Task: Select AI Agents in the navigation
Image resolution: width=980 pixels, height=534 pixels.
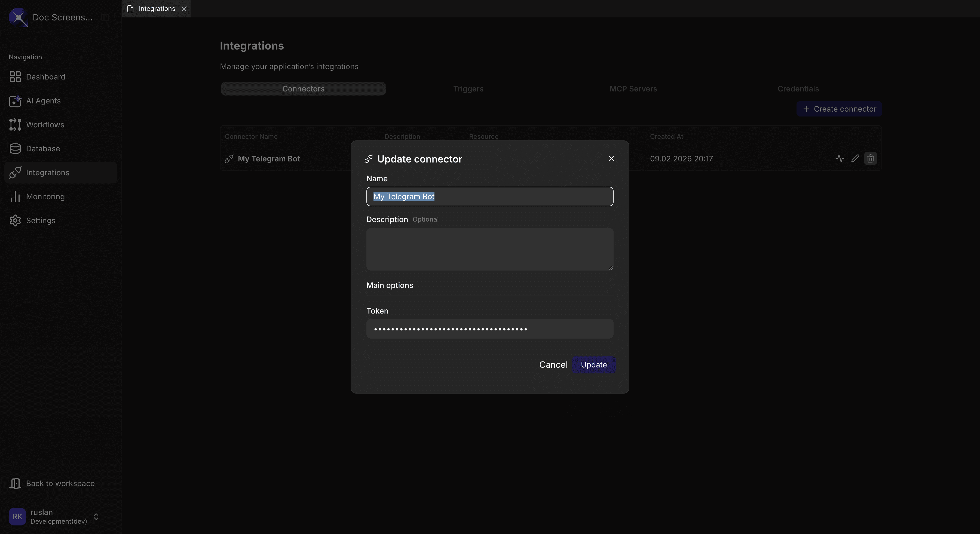Action: tap(43, 101)
